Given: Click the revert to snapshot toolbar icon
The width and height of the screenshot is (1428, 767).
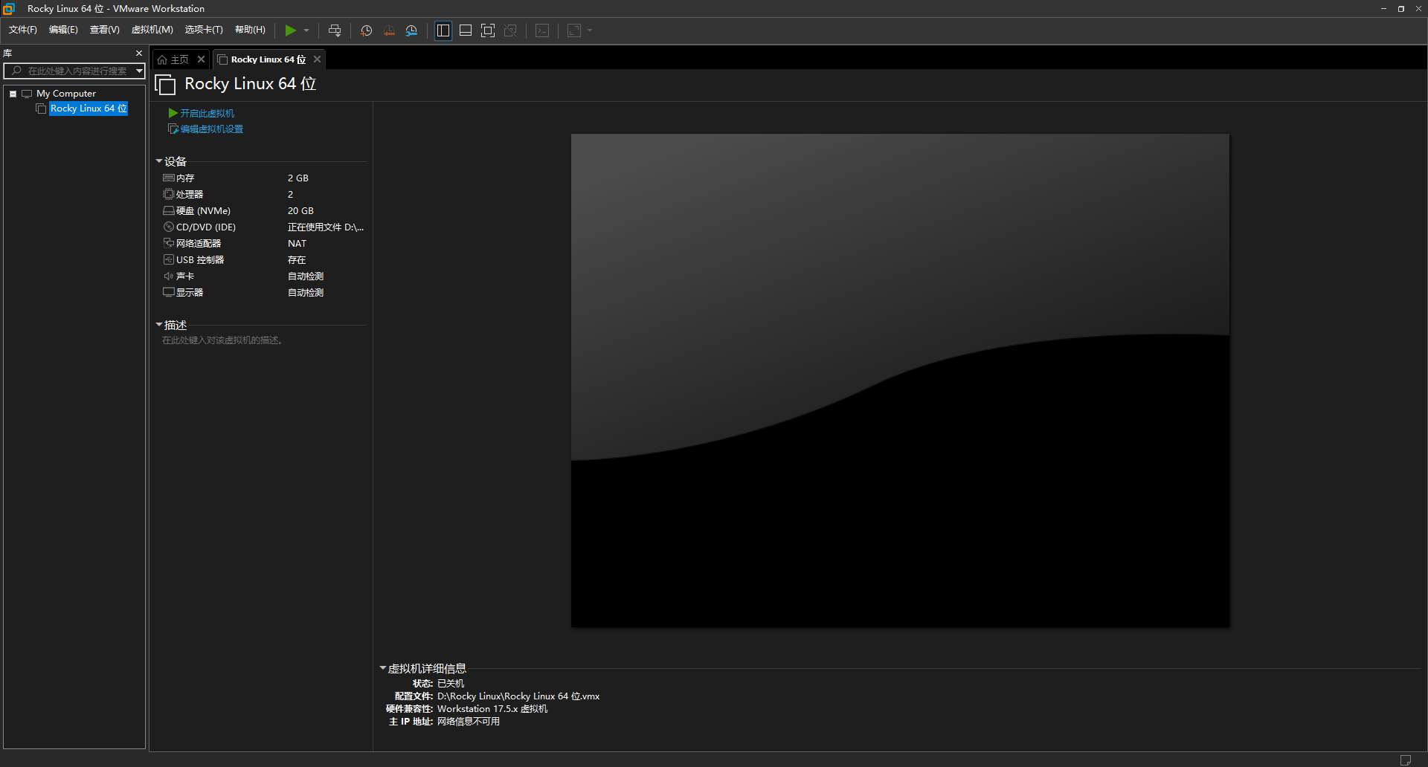Looking at the screenshot, I should tap(389, 30).
